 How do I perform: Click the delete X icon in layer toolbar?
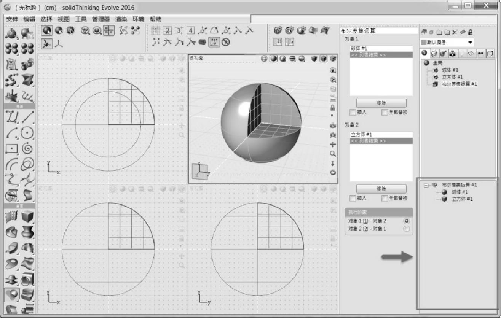pos(454,32)
